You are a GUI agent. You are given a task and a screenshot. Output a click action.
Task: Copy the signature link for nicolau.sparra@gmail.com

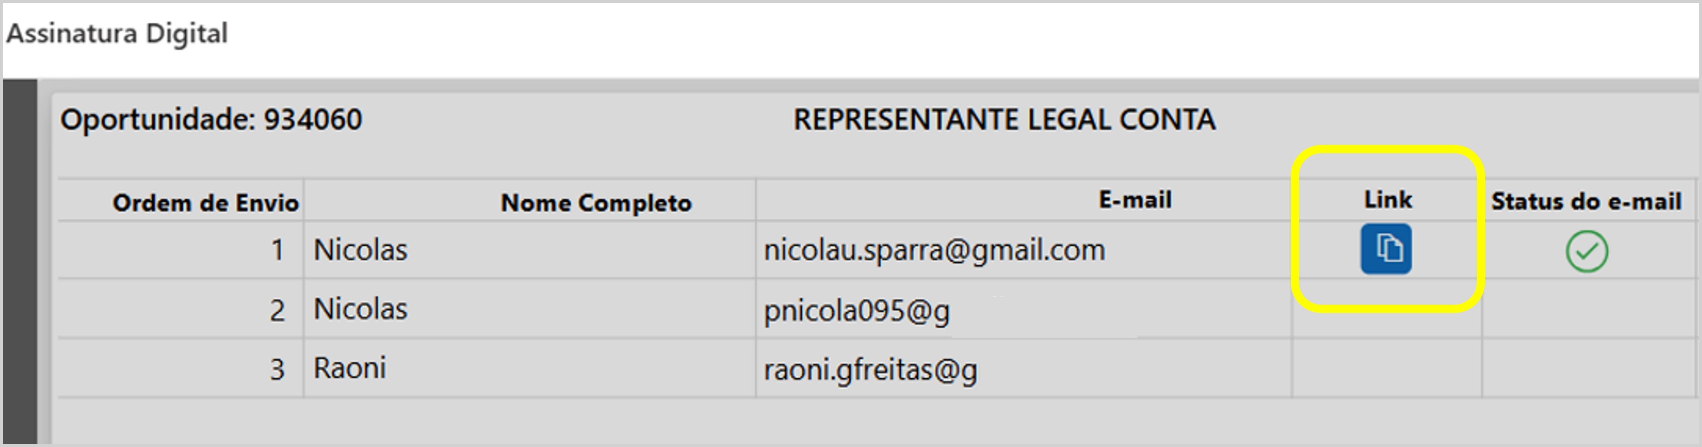coord(1385,249)
